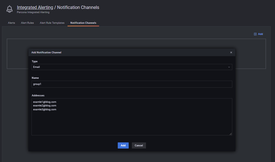Open the Type dropdown showing Email
275x162 pixels.
pyautogui.click(x=132, y=67)
